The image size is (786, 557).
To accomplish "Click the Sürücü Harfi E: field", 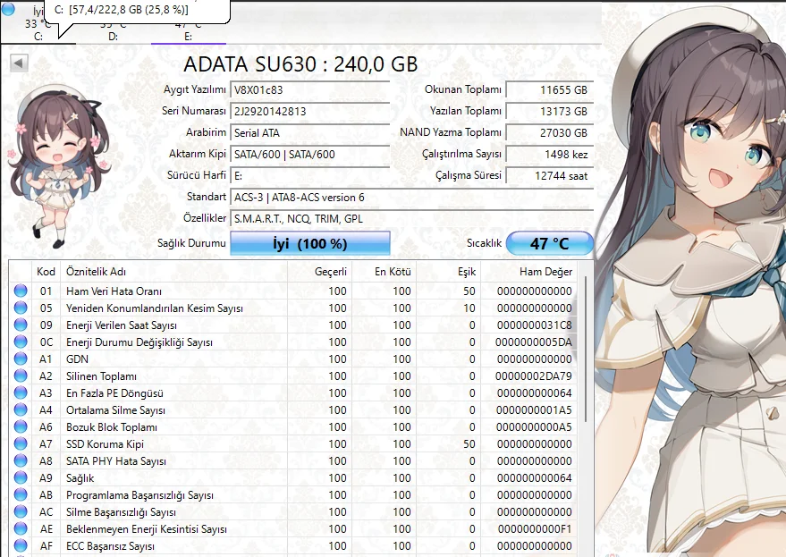I will tap(309, 176).
